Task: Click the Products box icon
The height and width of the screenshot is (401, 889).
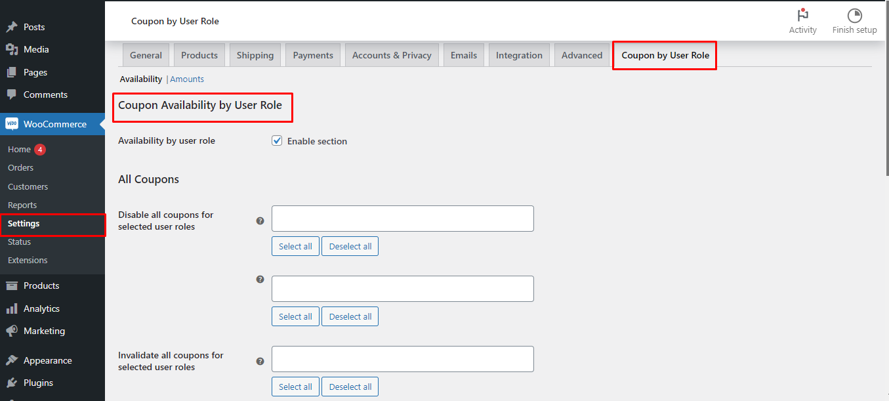Action: (x=12, y=285)
